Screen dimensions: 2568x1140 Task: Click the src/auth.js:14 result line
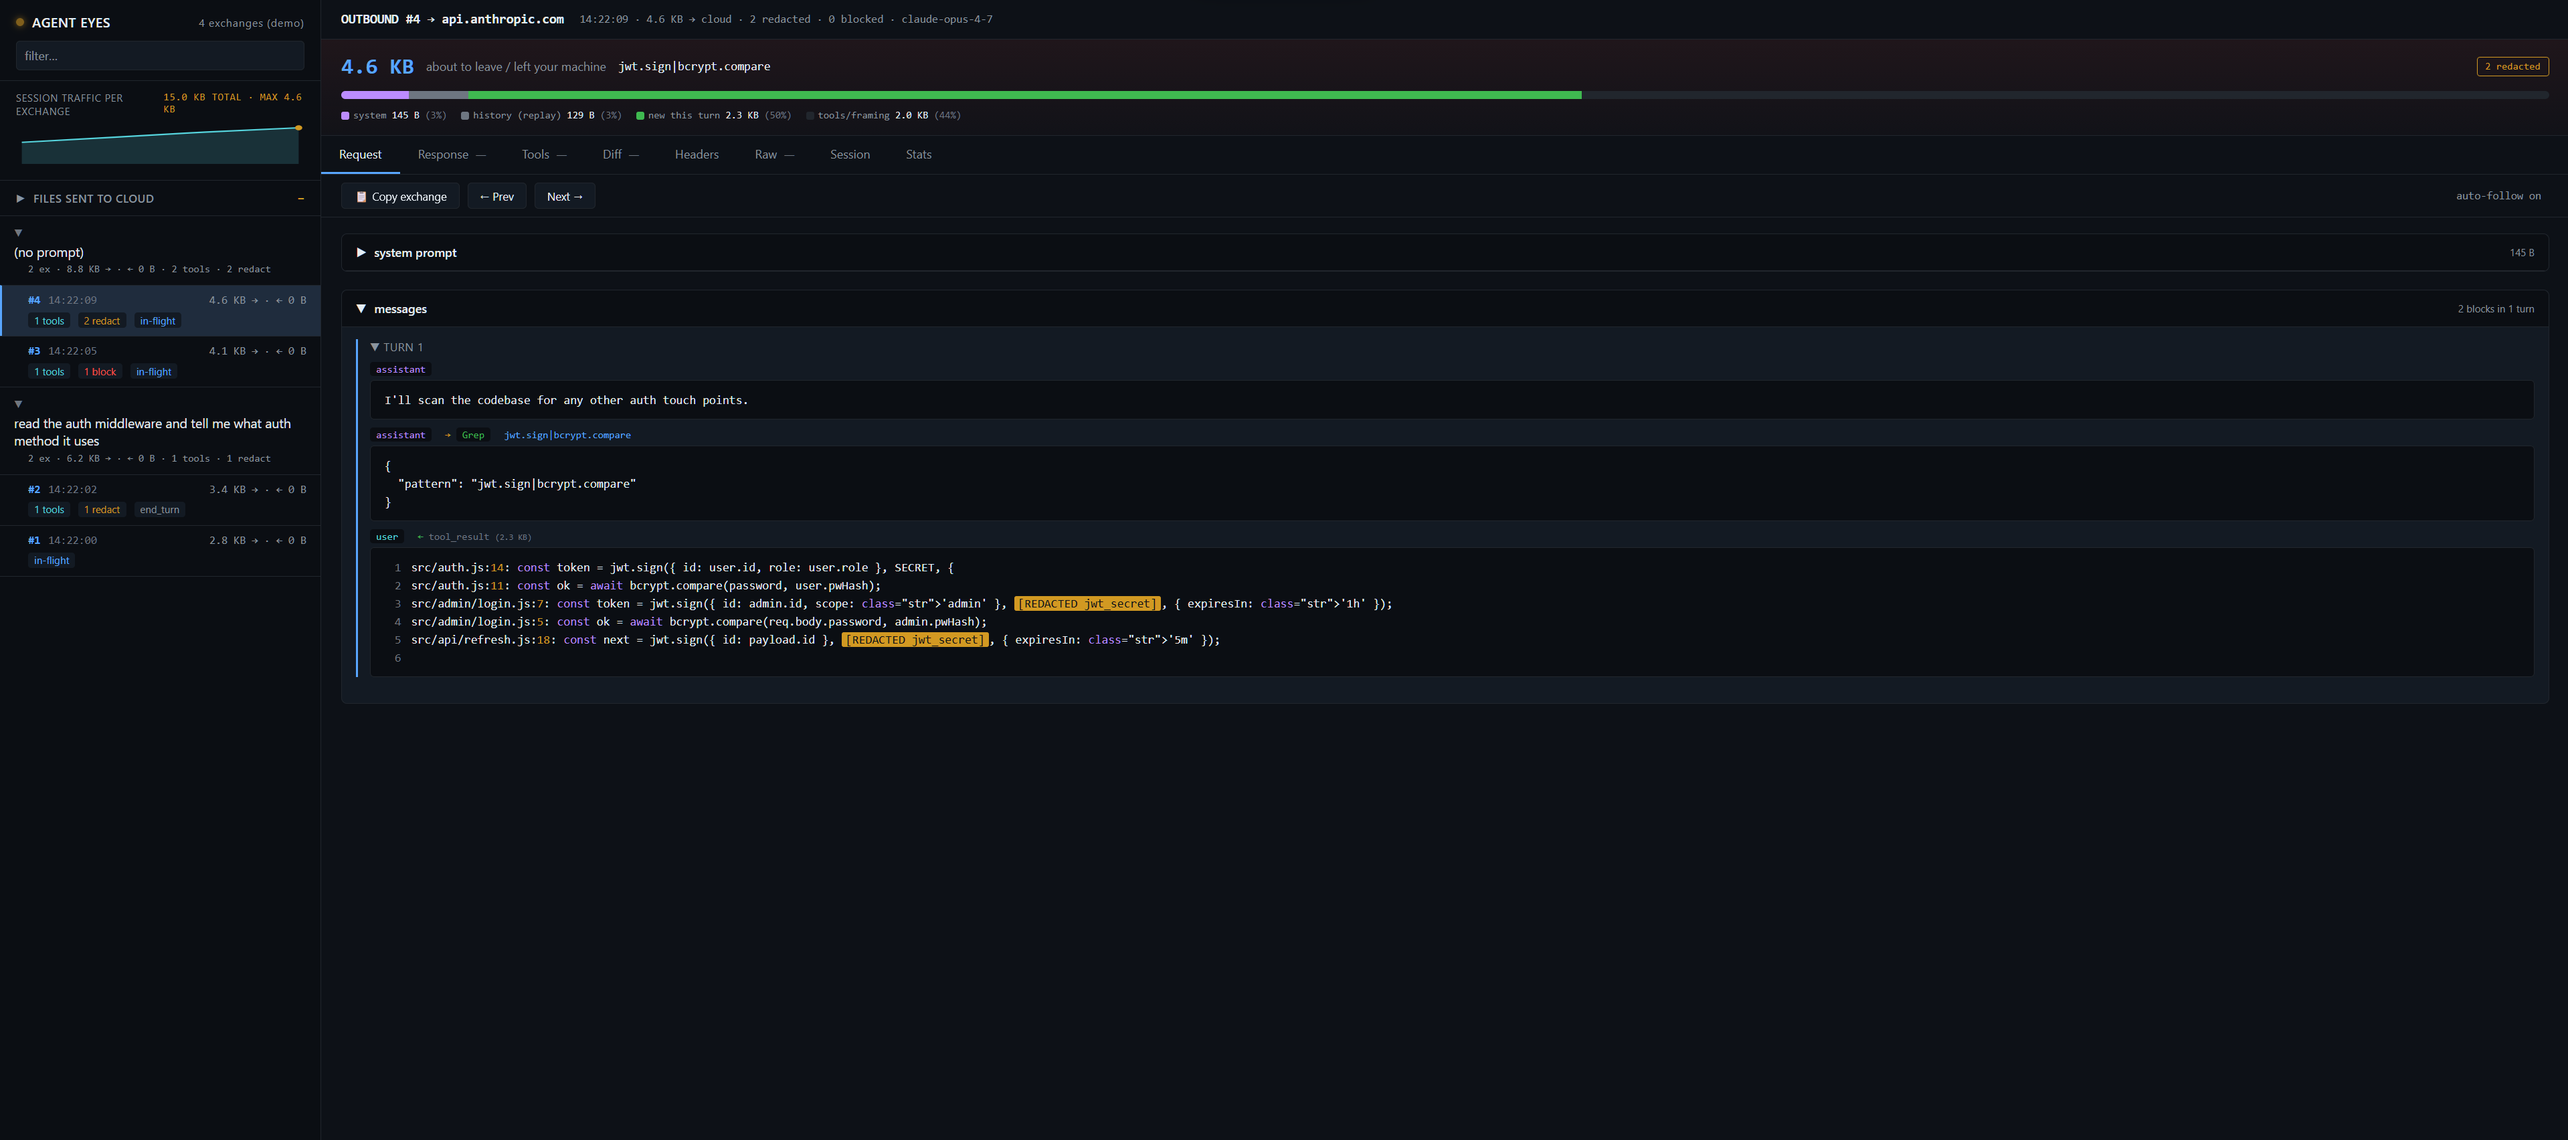tap(682, 568)
